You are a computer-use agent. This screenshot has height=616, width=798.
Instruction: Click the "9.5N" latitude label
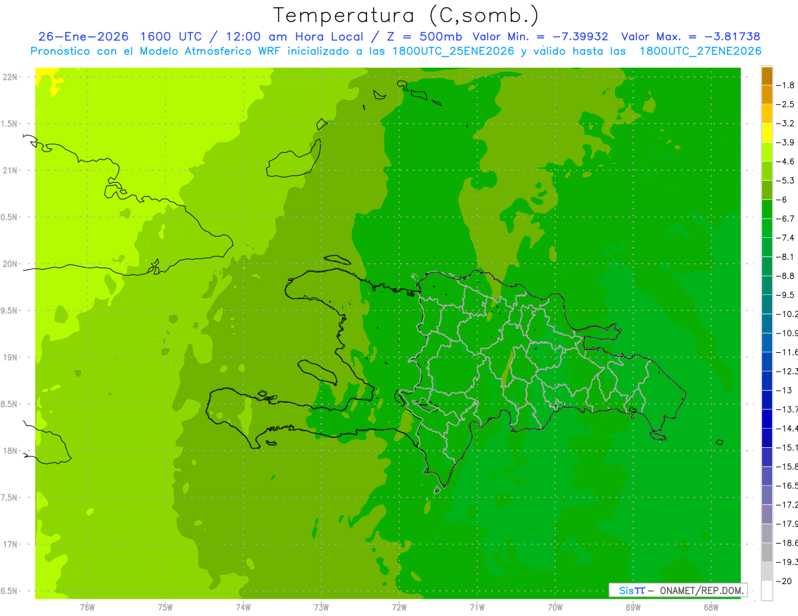(9, 311)
